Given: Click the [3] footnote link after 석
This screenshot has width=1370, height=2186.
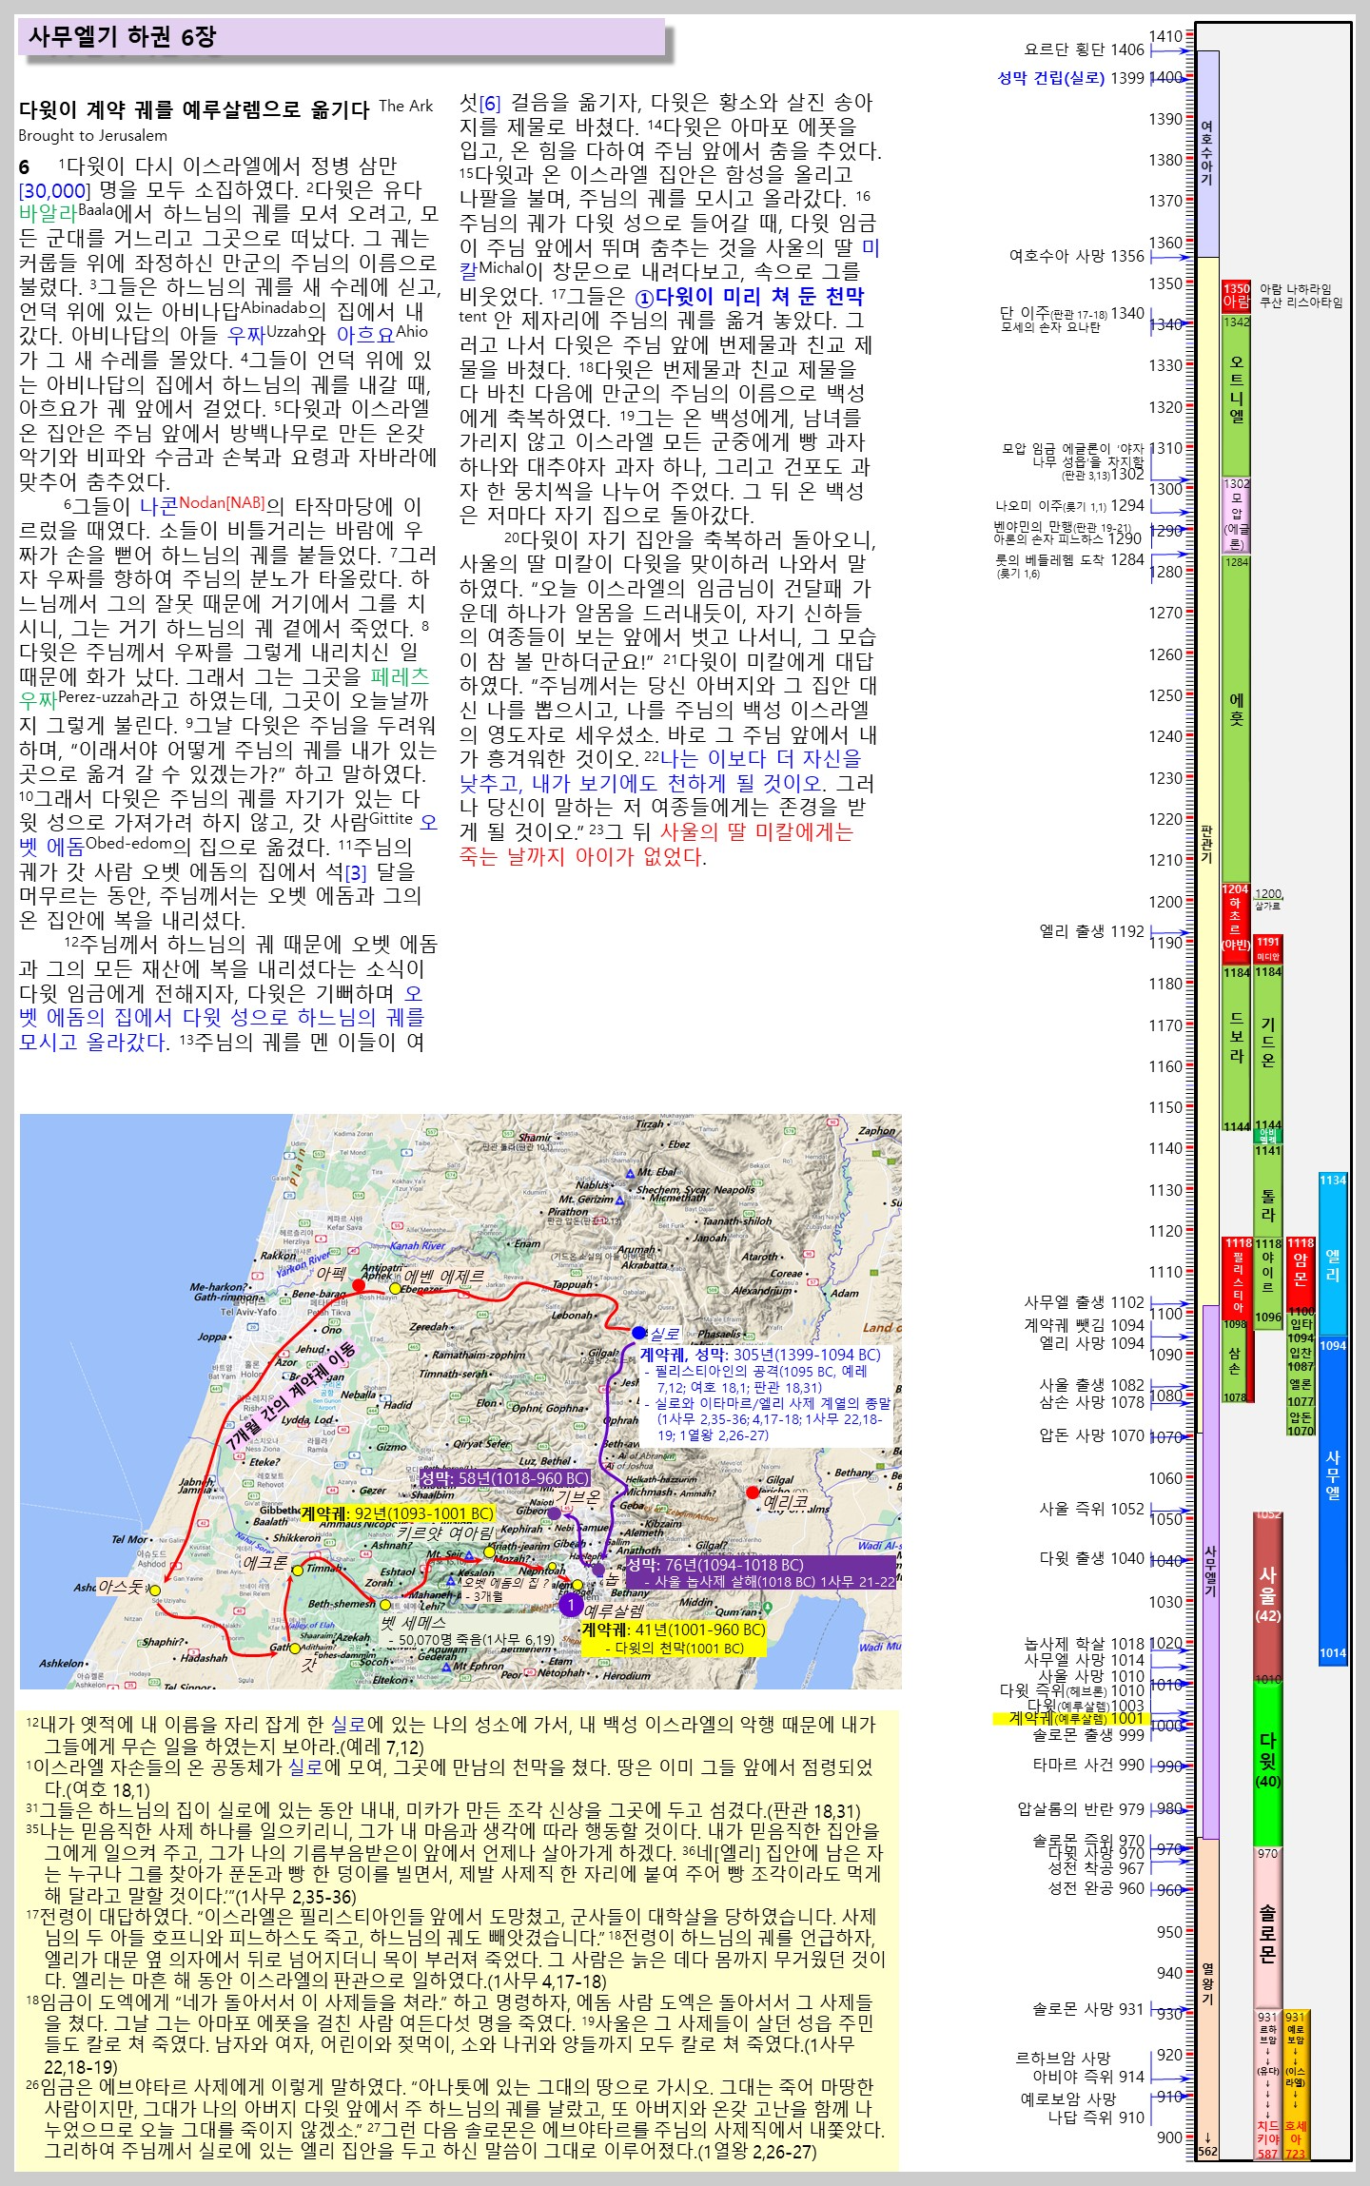Looking at the screenshot, I should tap(355, 872).
